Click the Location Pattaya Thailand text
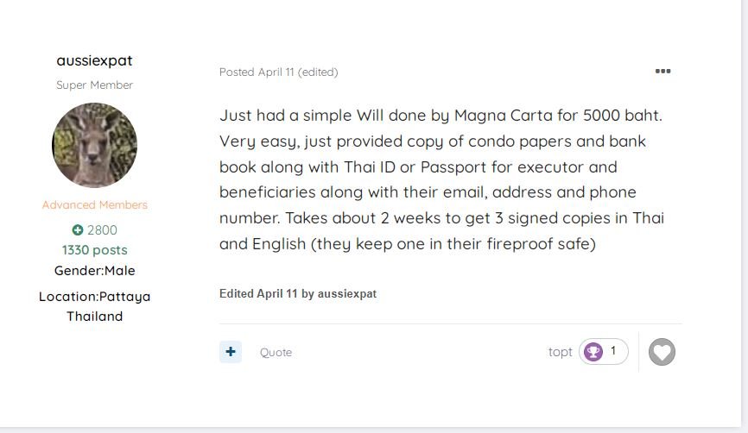The image size is (748, 433). pos(94,306)
